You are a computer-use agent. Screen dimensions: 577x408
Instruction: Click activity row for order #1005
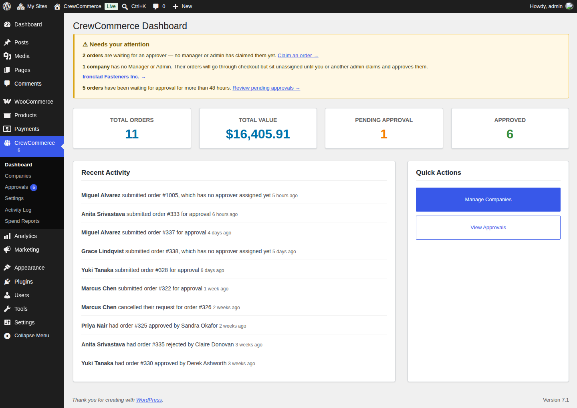pos(234,195)
